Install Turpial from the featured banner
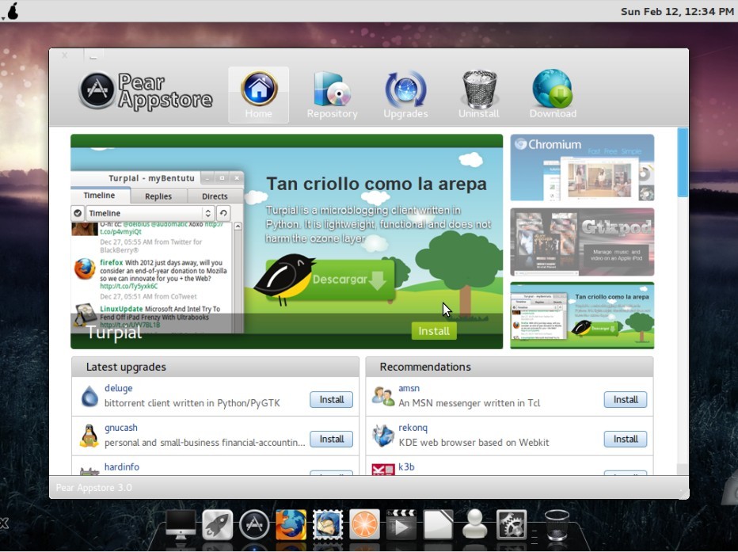 click(434, 331)
